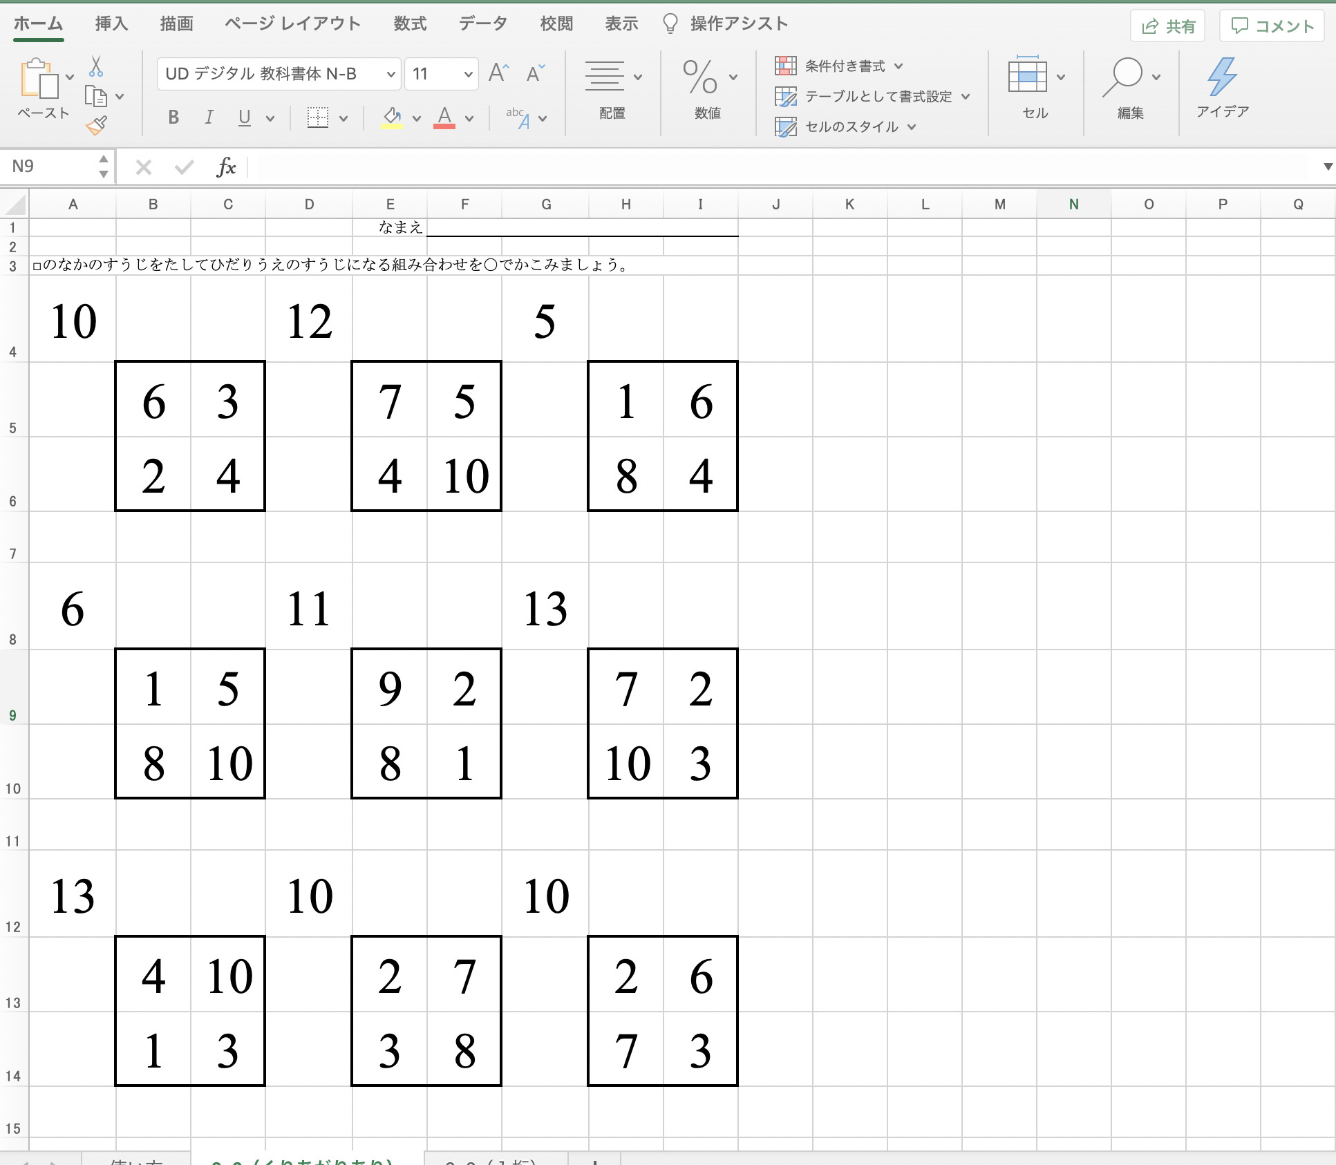Click the Cut scissors icon
1336x1165 pixels.
(96, 67)
